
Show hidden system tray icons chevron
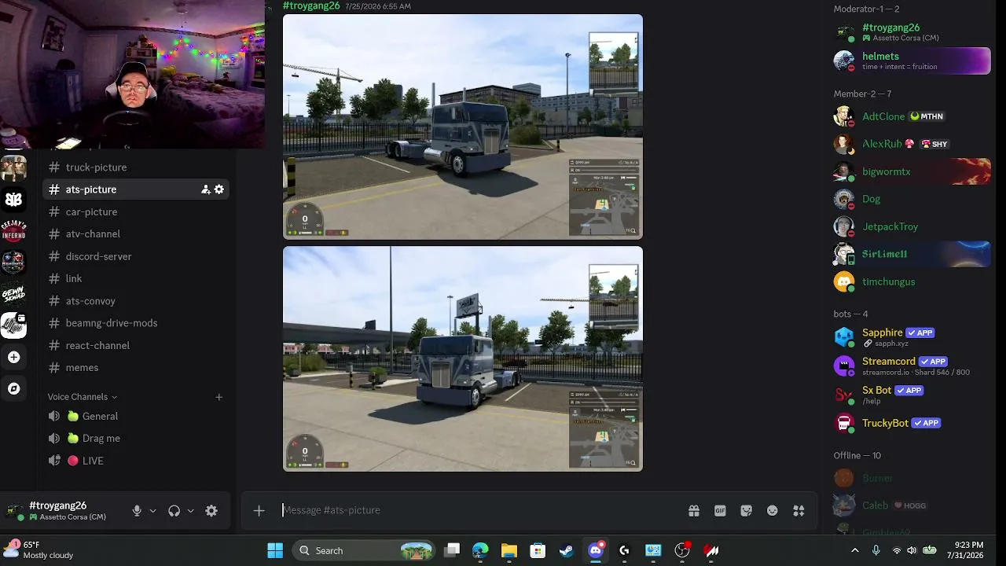(855, 550)
